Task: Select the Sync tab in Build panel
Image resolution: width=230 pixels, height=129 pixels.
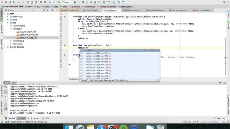Action: point(14,83)
